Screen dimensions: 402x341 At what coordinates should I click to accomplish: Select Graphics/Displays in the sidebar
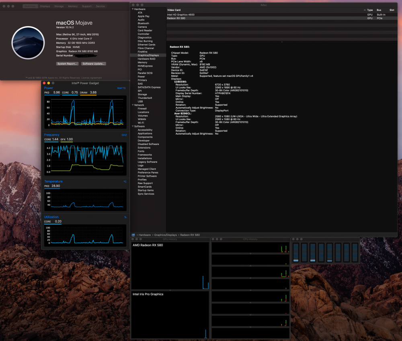click(148, 55)
